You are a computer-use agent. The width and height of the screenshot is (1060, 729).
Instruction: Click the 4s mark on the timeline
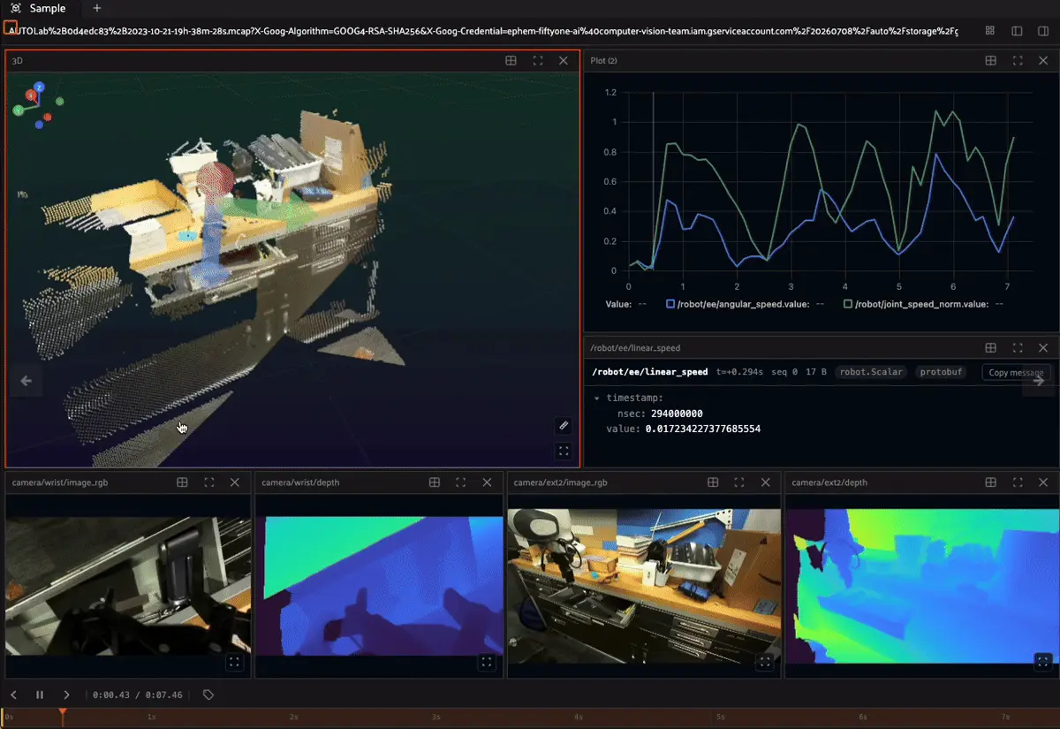pos(579,718)
